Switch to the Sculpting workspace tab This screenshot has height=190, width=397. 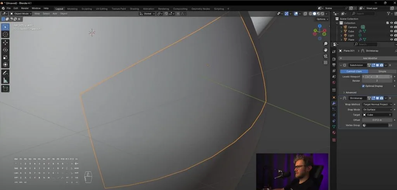(x=86, y=9)
